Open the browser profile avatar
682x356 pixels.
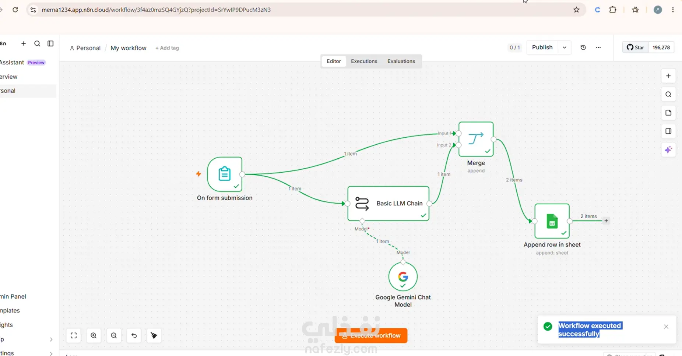658,10
